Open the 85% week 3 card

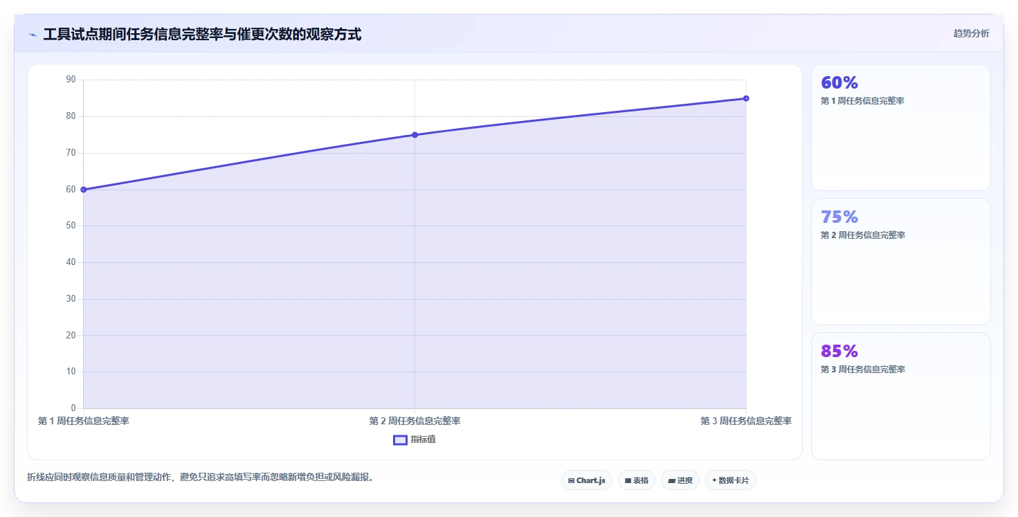901,396
